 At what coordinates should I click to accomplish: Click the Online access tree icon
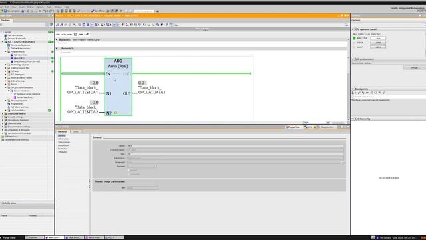3,137
